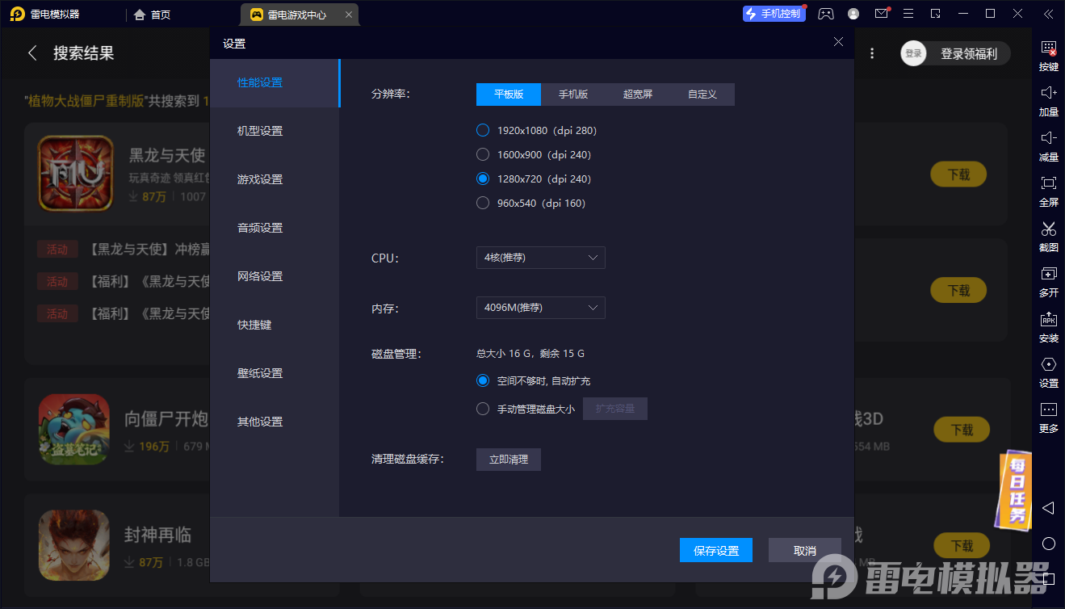
Task: Enter fullscreen using the 全屏 icon
Action: [1048, 191]
